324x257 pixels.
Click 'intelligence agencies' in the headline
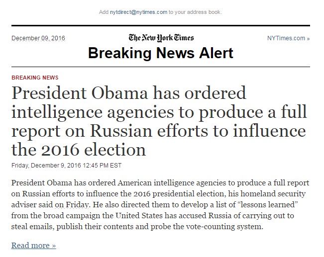pos(93,112)
